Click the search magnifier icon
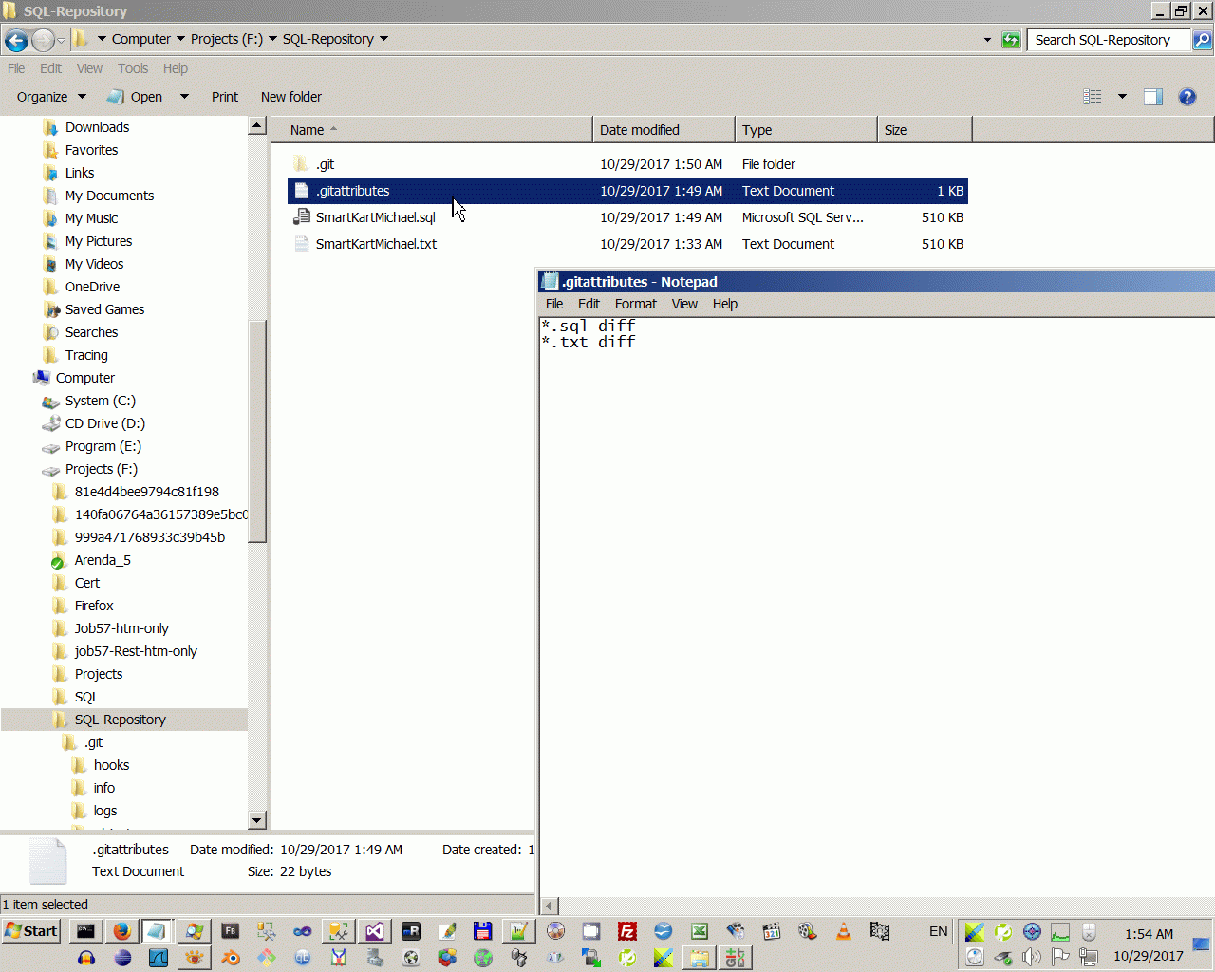 [x=1202, y=40]
